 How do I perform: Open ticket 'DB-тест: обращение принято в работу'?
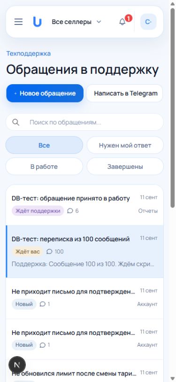click(x=84, y=205)
